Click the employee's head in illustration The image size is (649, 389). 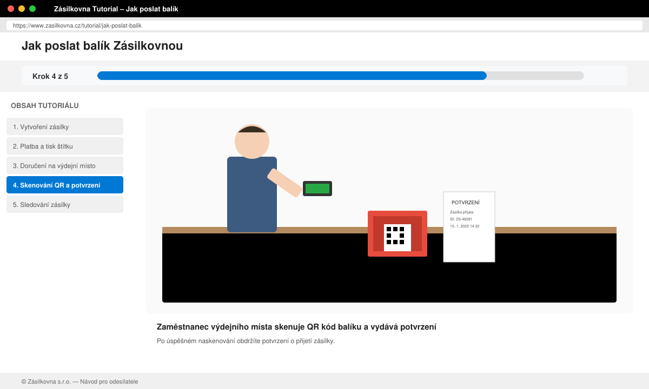click(252, 142)
